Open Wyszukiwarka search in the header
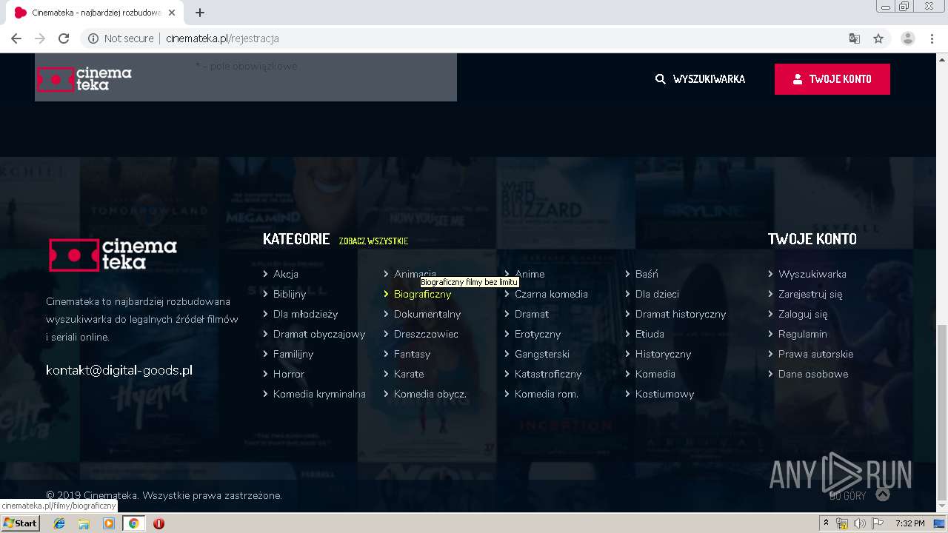 tap(700, 79)
